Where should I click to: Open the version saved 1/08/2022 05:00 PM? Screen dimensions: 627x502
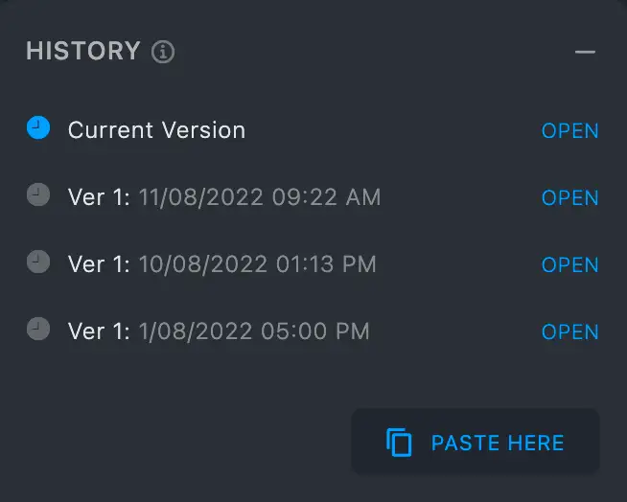569,332
